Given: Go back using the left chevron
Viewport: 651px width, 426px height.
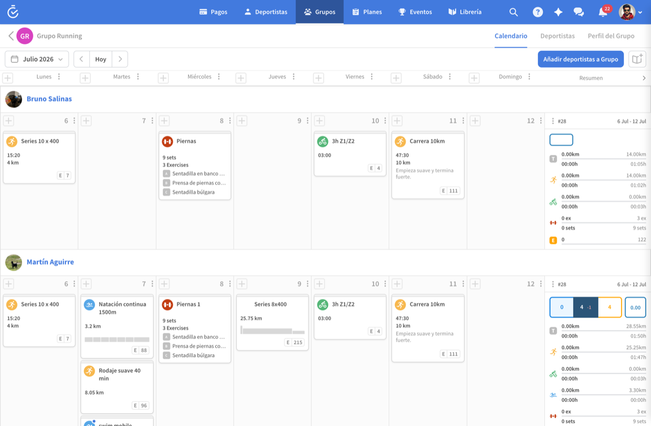Looking at the screenshot, I should [11, 36].
